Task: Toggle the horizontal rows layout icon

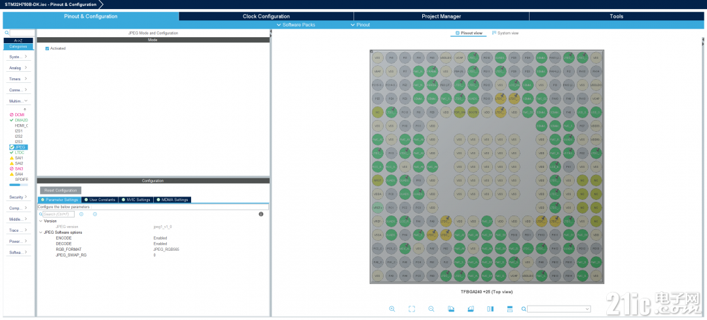Action: coord(511,309)
